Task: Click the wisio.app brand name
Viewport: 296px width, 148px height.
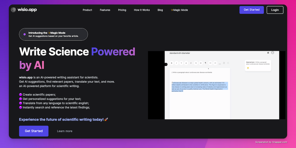Action: [27, 10]
